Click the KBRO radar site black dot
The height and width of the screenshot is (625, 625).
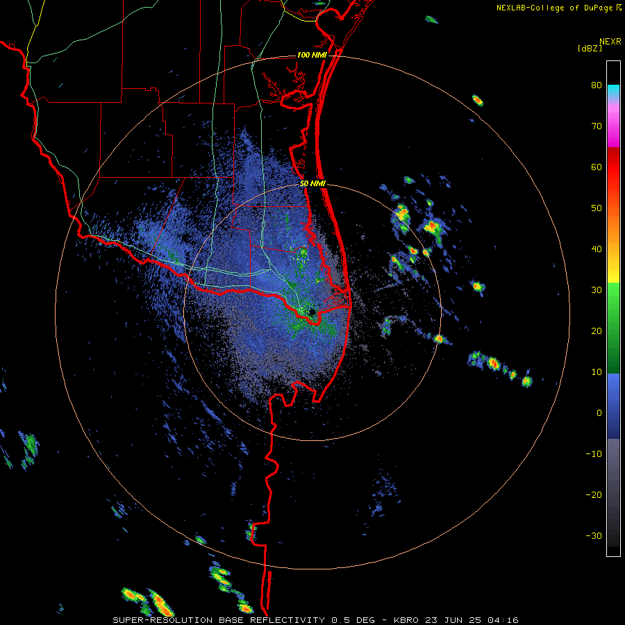312,312
